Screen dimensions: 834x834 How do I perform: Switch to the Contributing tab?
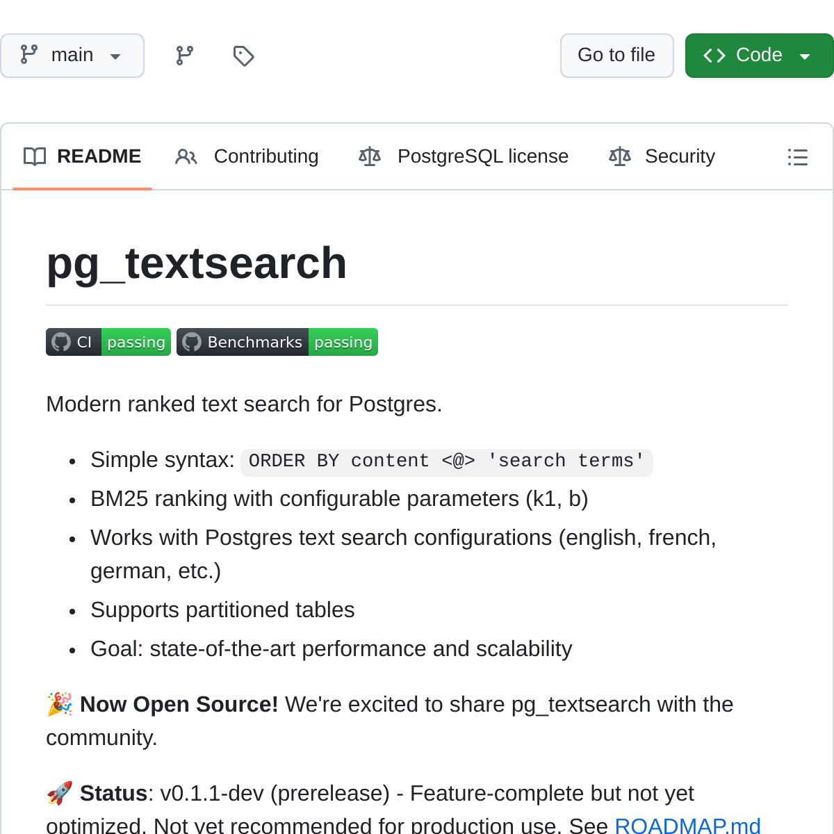[x=266, y=157]
